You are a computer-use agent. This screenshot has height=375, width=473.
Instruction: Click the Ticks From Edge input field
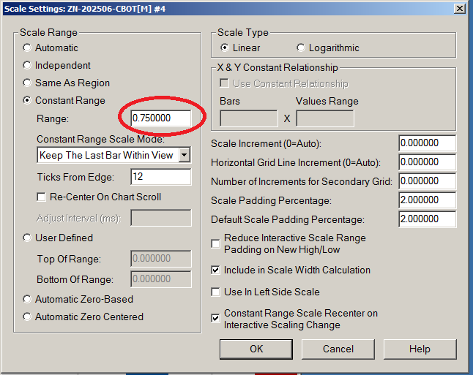(161, 176)
